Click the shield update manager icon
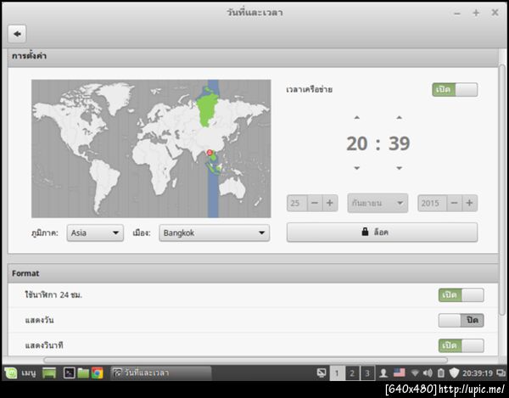The width and height of the screenshot is (509, 398). (454, 373)
